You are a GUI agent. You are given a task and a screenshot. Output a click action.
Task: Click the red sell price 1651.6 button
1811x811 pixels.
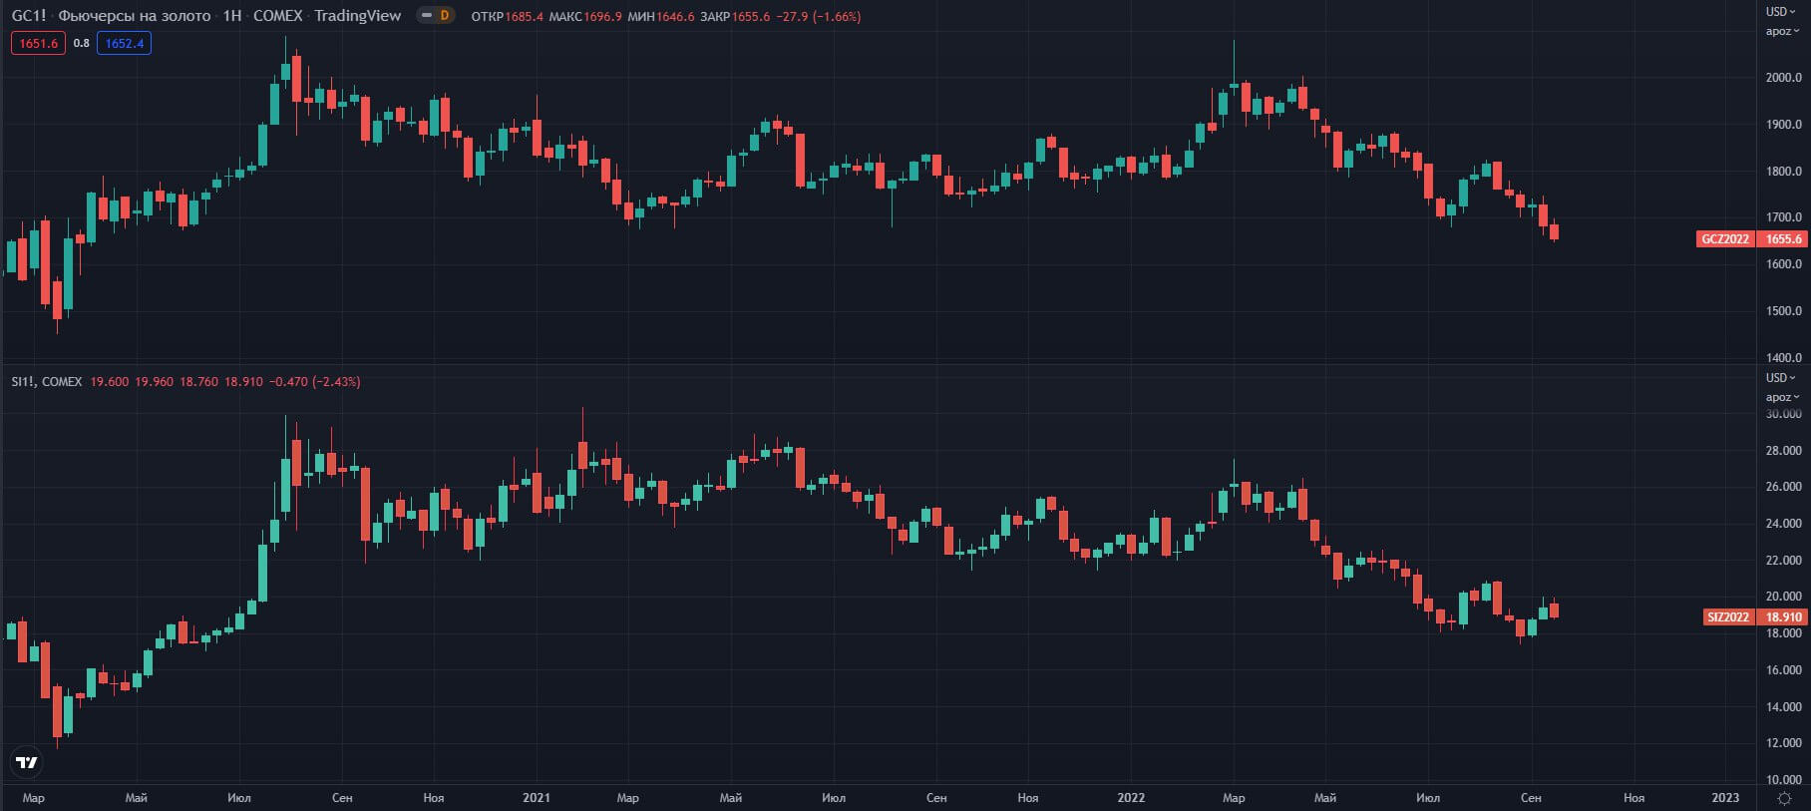pyautogui.click(x=38, y=43)
